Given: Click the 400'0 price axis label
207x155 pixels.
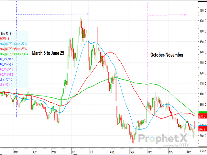Looking at the screenshot, I should 203,94.
